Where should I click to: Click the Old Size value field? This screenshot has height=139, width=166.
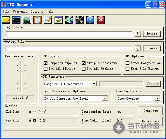coord(54,112)
